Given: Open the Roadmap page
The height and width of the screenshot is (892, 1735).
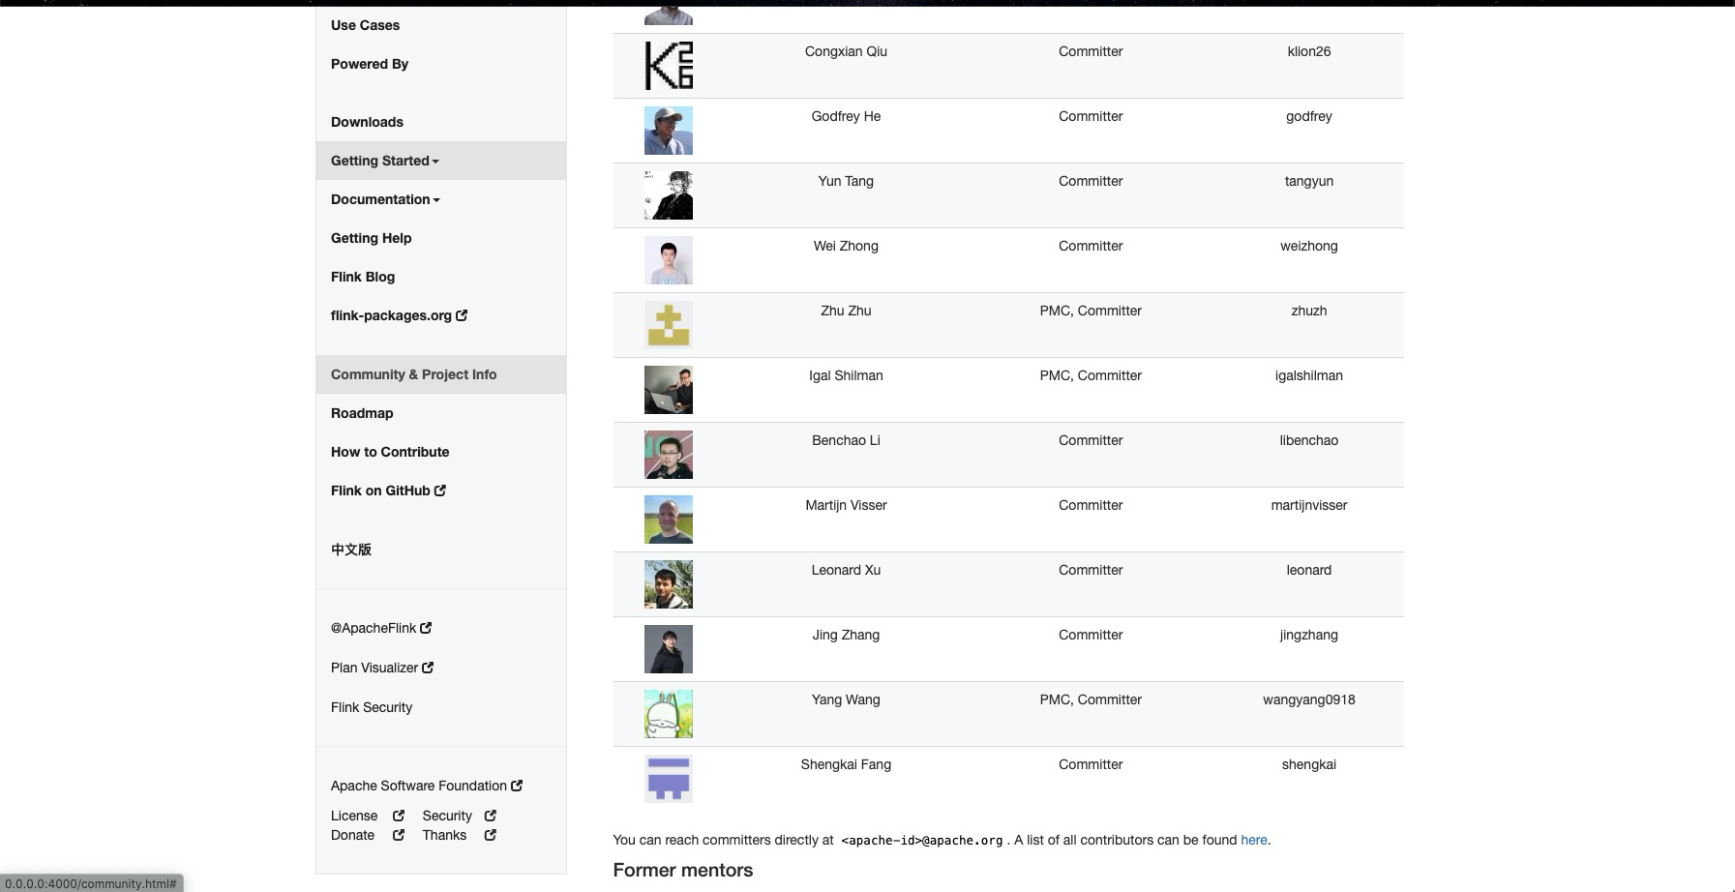Looking at the screenshot, I should tap(362, 413).
